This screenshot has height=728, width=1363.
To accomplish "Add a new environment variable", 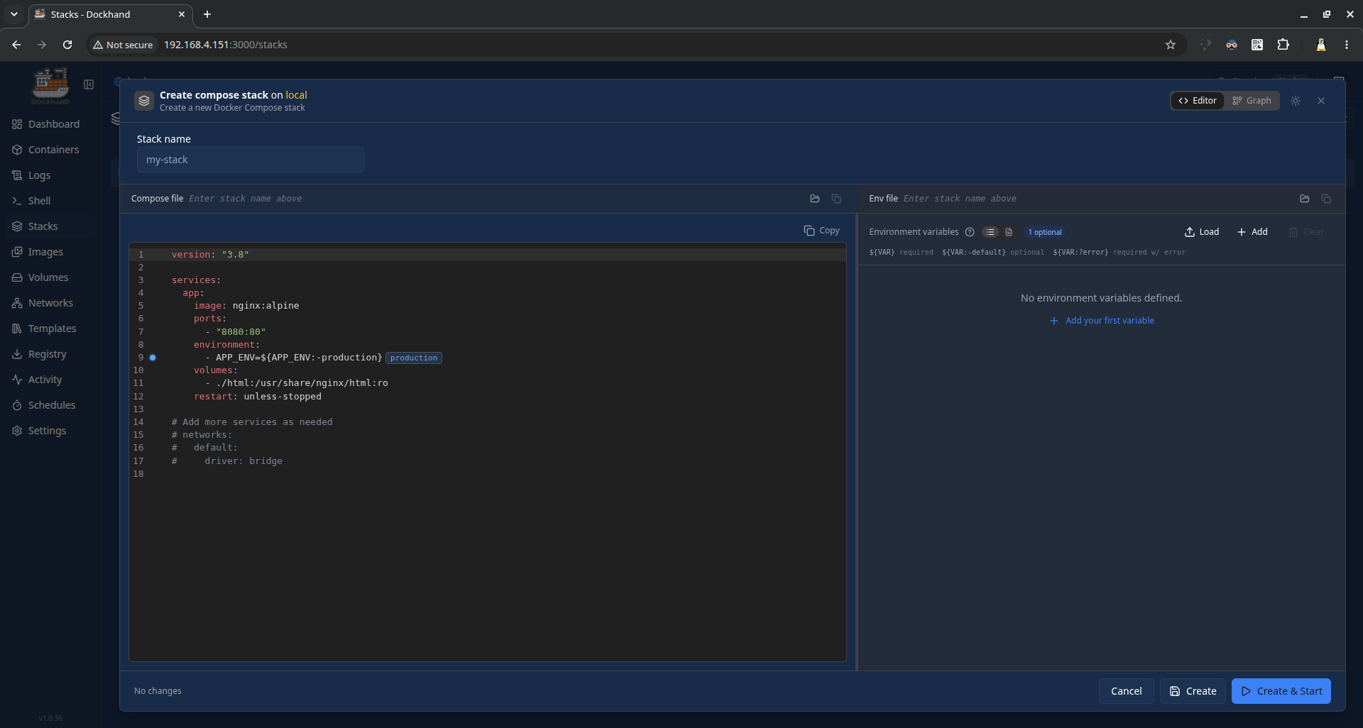I will pos(1252,232).
